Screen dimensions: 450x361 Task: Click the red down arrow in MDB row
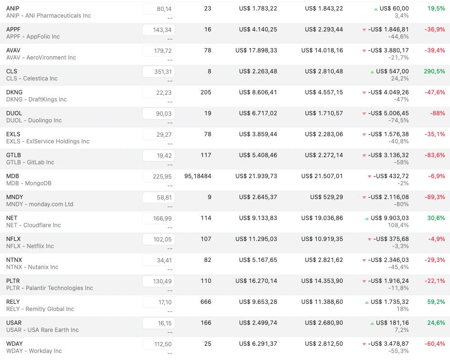click(369, 177)
